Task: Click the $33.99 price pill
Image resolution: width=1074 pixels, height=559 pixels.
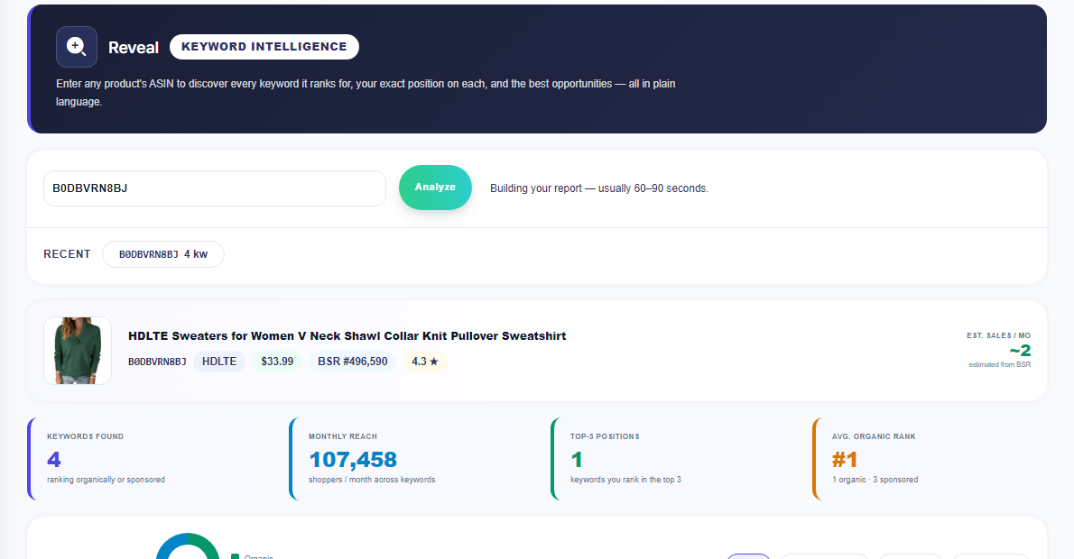Action: 277,362
